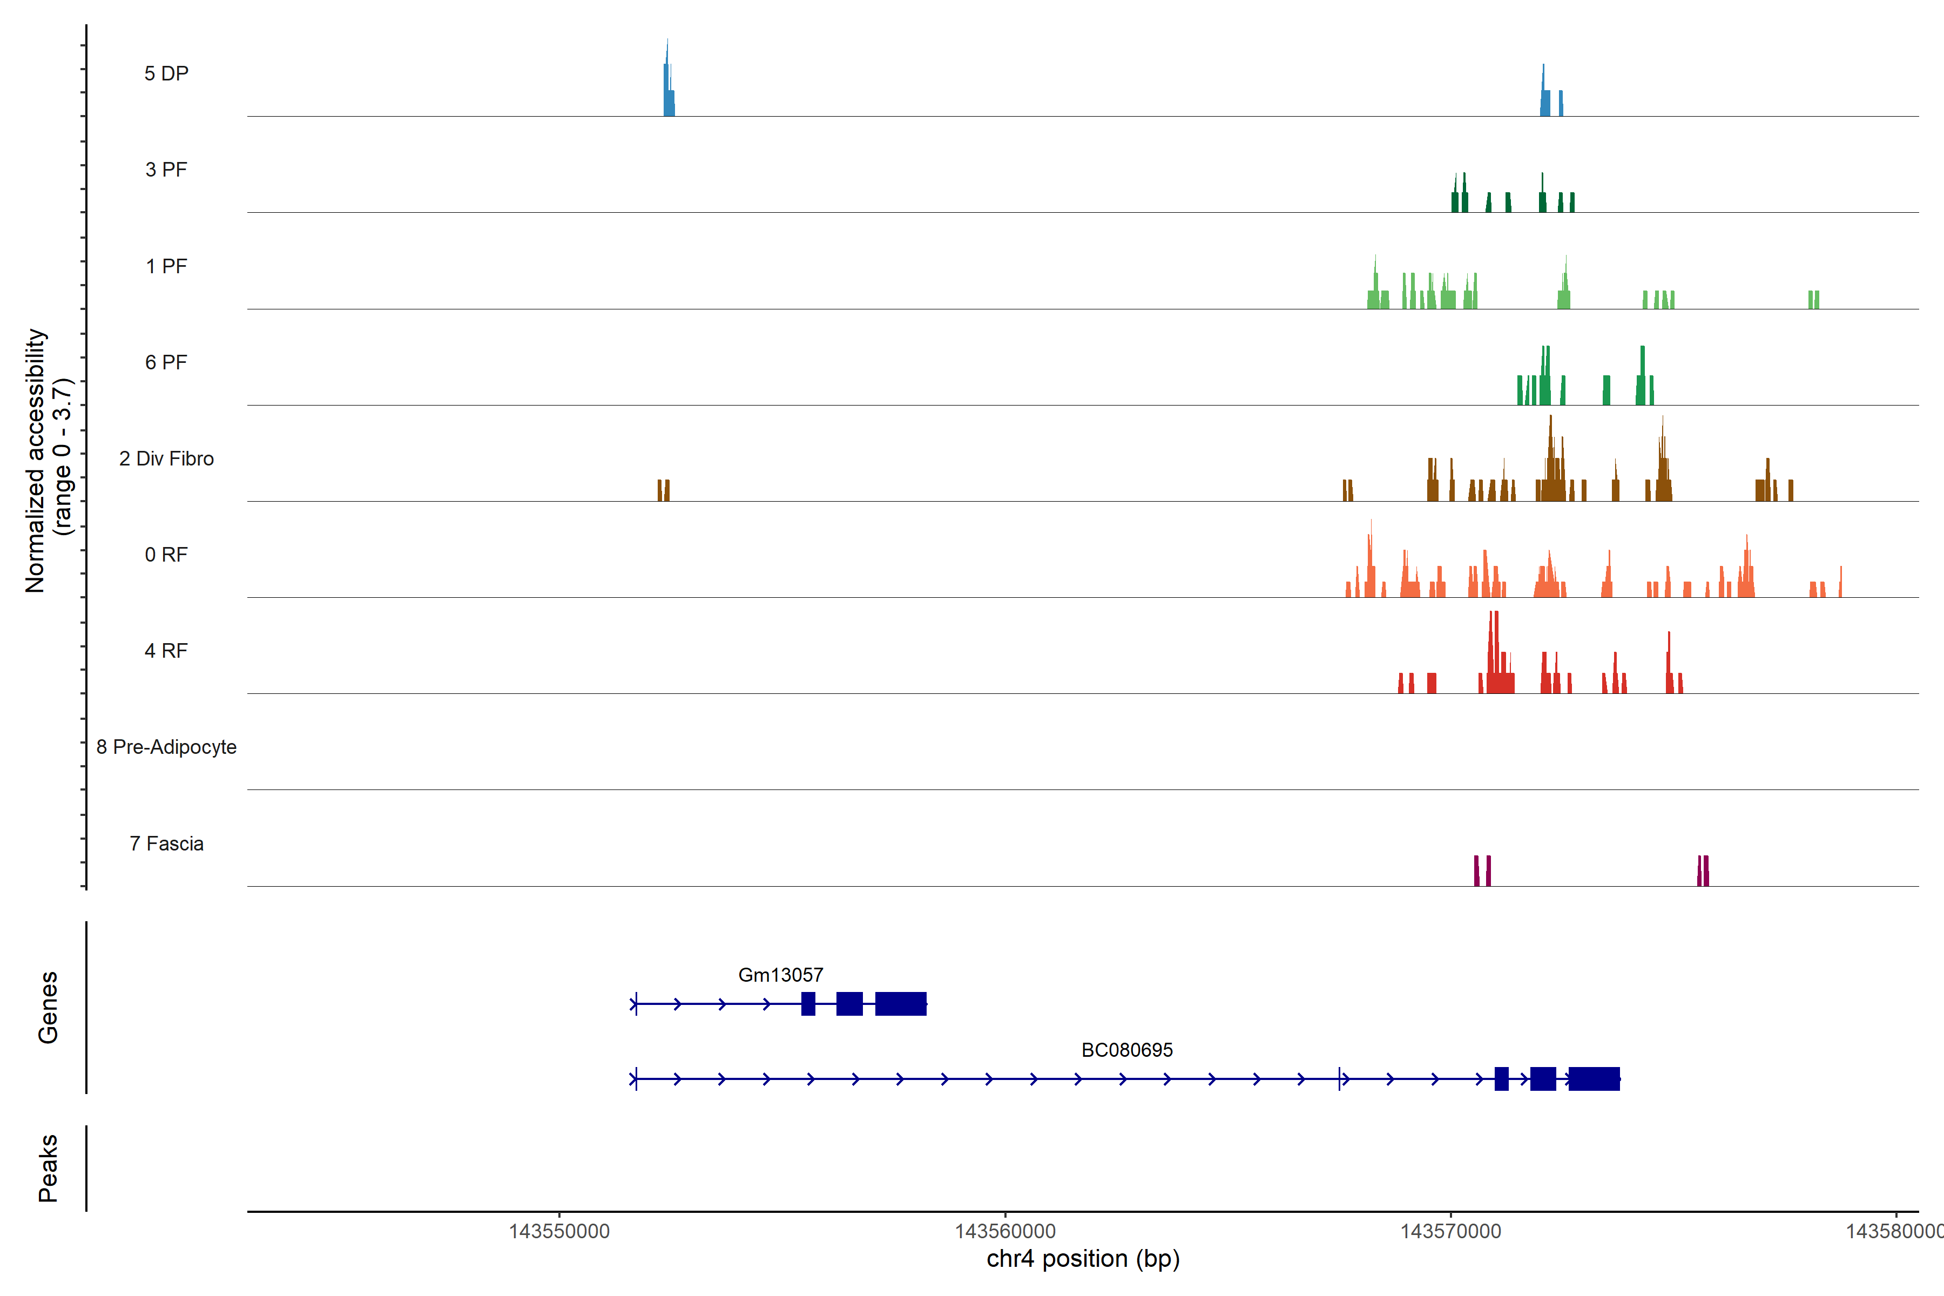The width and height of the screenshot is (1944, 1296).
Task: Click the BC080695 gene name label
Action: point(1126,1050)
